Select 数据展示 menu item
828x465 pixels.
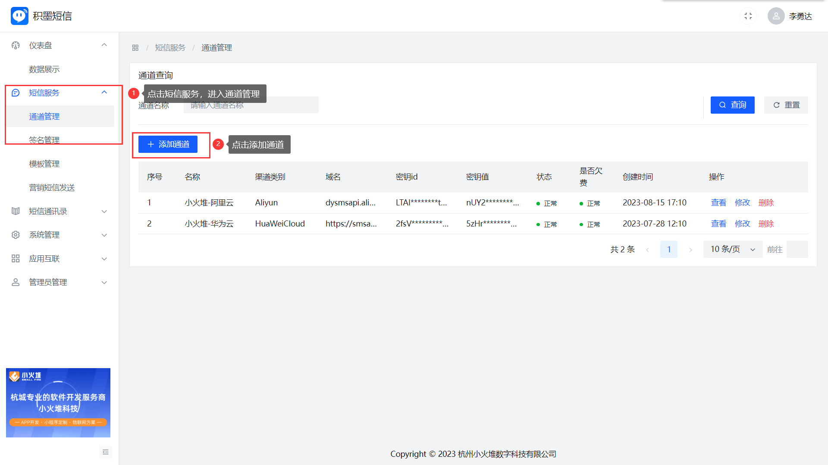tap(44, 69)
